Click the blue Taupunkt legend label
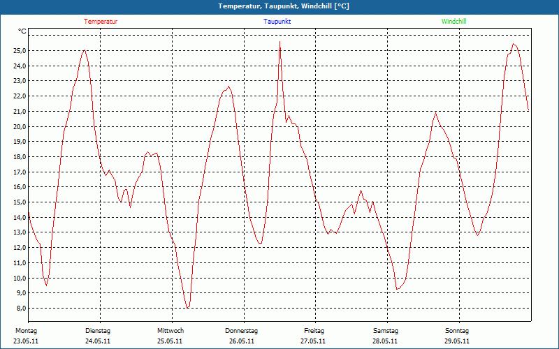The width and height of the screenshot is (559, 349). [277, 22]
